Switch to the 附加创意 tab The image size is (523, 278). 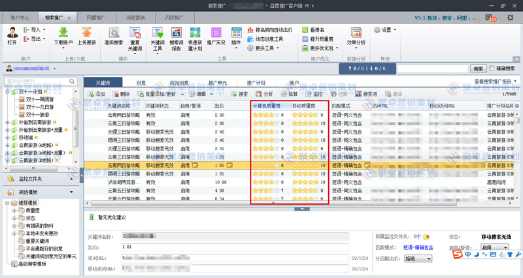point(179,83)
